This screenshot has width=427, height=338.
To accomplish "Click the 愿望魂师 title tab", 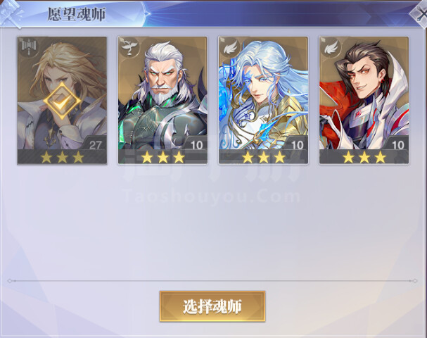I will tap(77, 14).
